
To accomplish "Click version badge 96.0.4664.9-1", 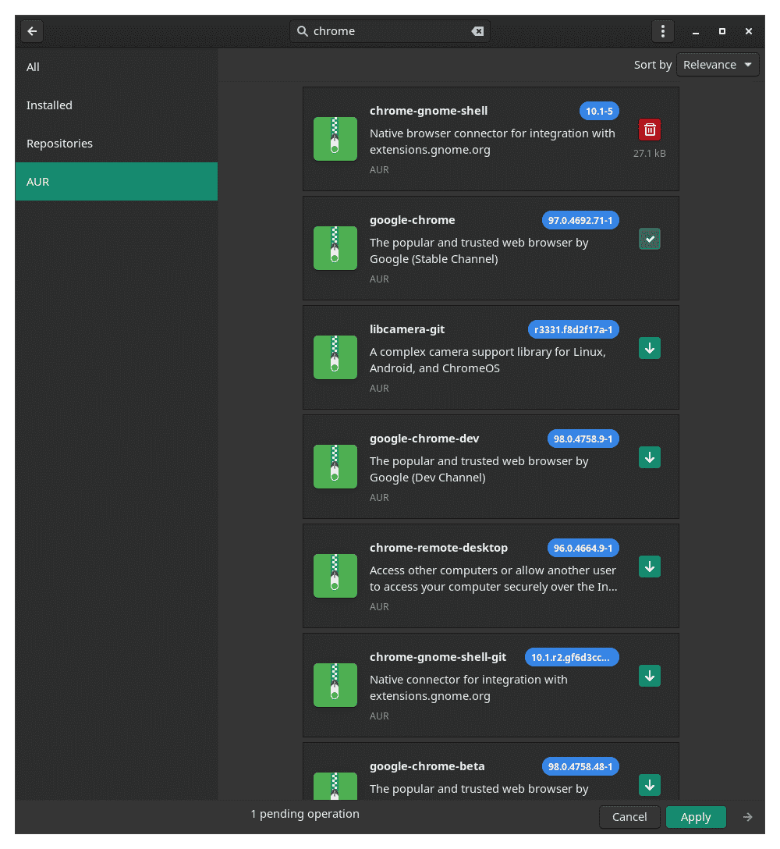I will coord(583,548).
